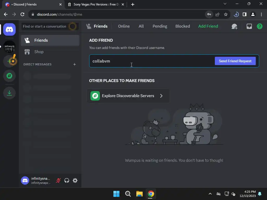The width and height of the screenshot is (267, 200).
Task: Toggle headphones deafen in user panel
Action: [67, 180]
